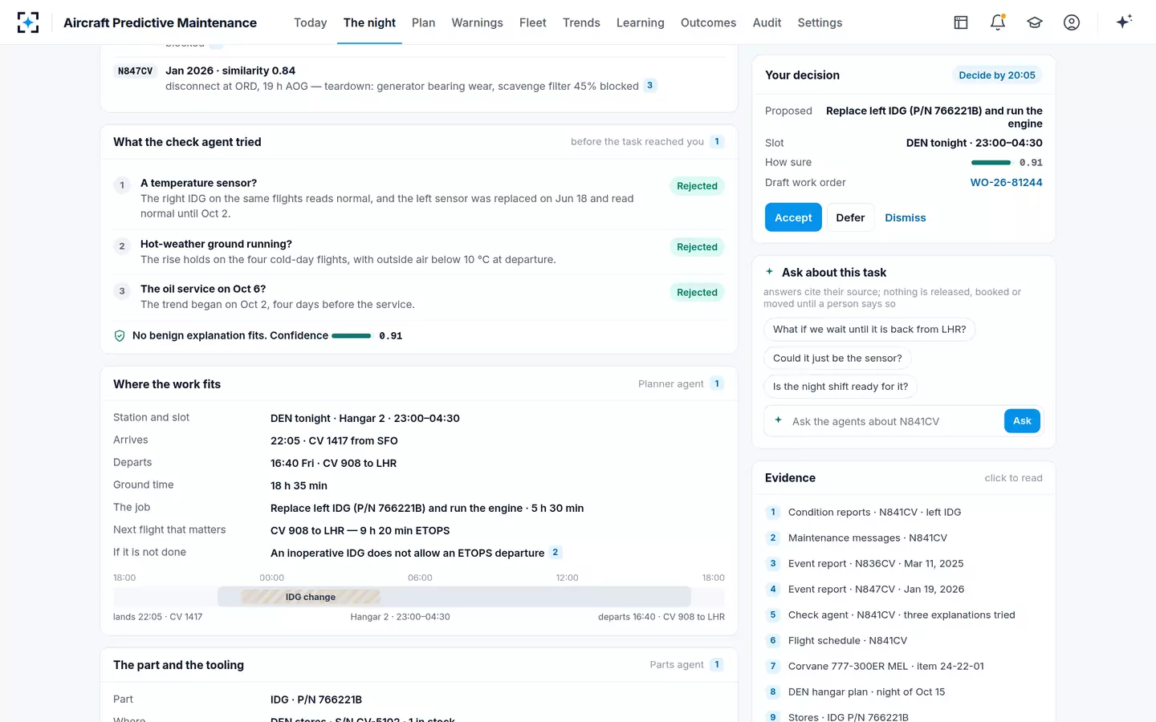Image resolution: width=1156 pixels, height=722 pixels.
Task: Open the user account profile icon
Action: point(1072,22)
